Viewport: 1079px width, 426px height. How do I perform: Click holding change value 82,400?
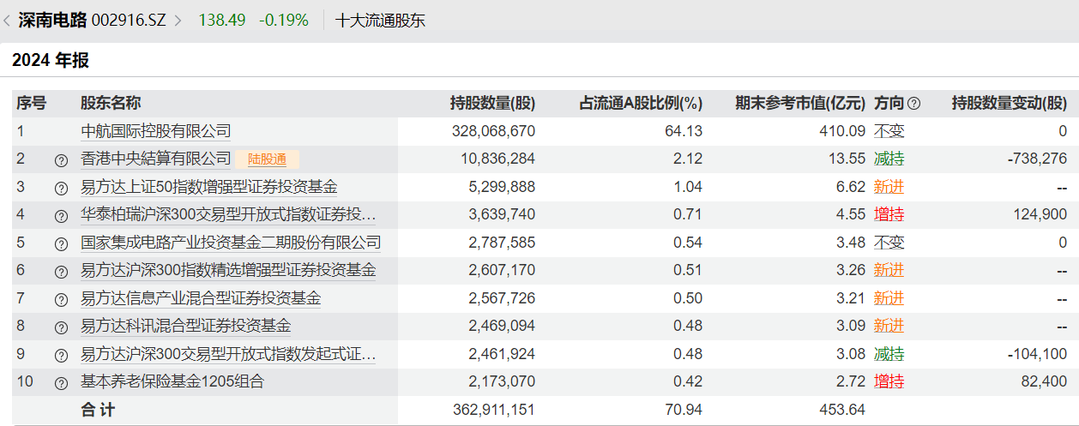(x=1044, y=381)
